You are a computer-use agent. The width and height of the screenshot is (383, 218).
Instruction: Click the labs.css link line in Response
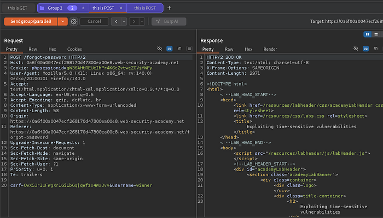coord(300,116)
